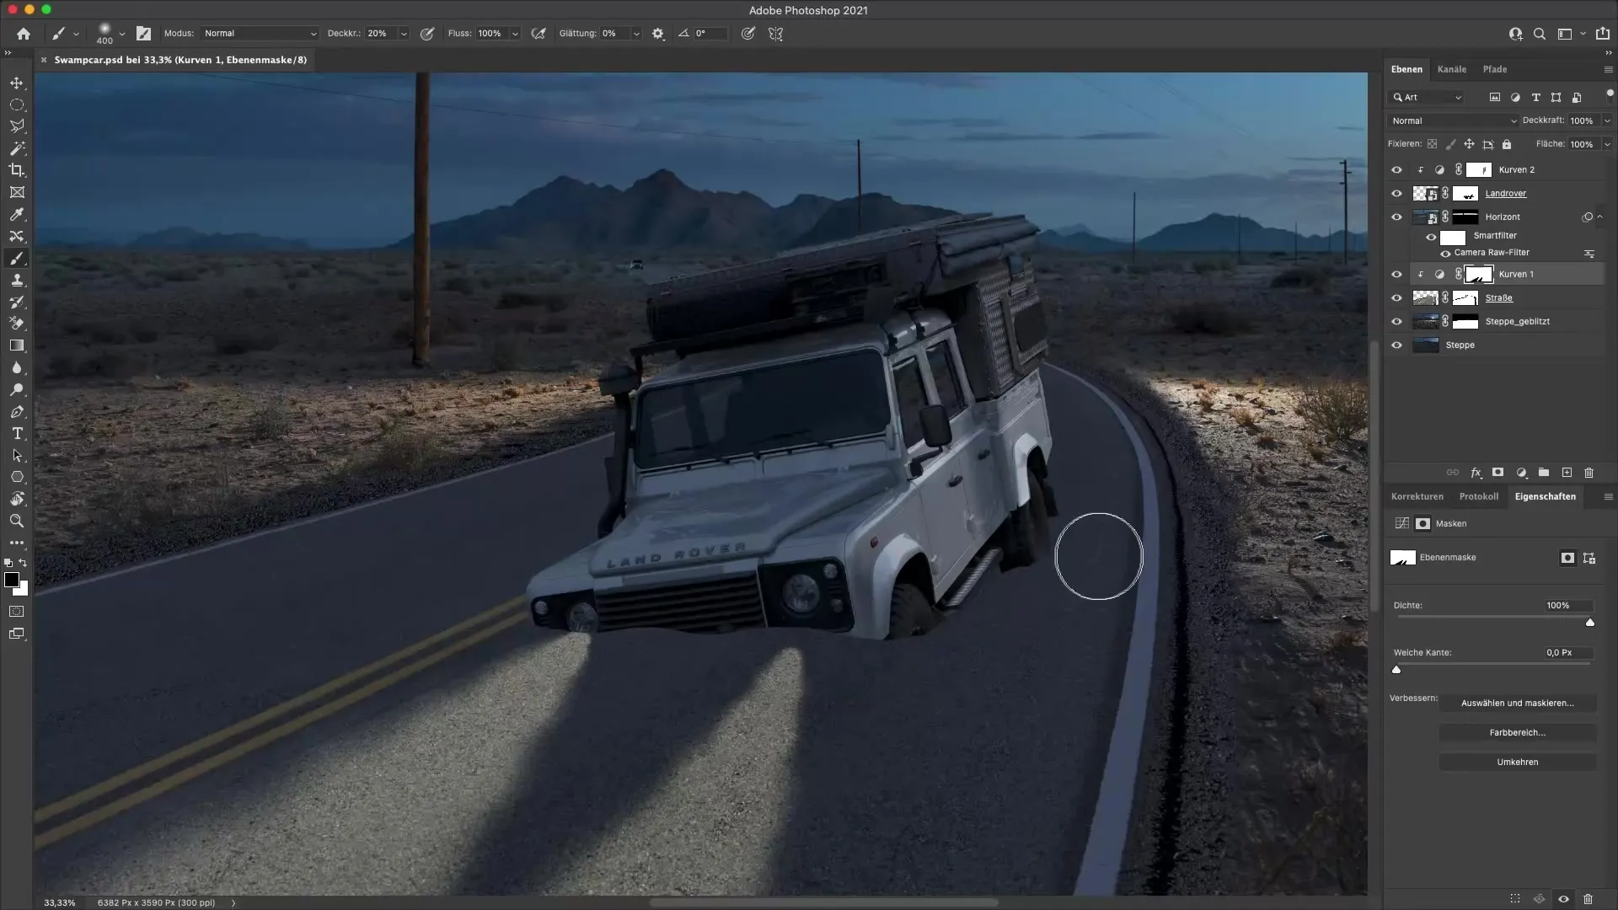Collapse the Horizont layer smart filters
The width and height of the screenshot is (1618, 910).
(1599, 217)
